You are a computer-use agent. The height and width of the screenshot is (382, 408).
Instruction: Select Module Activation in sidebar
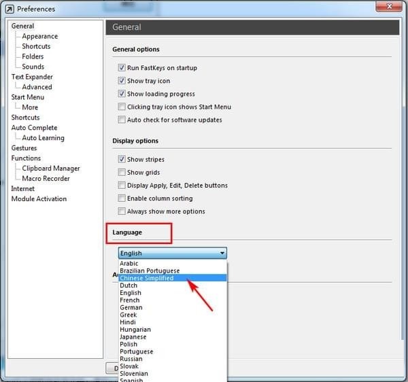[39, 198]
